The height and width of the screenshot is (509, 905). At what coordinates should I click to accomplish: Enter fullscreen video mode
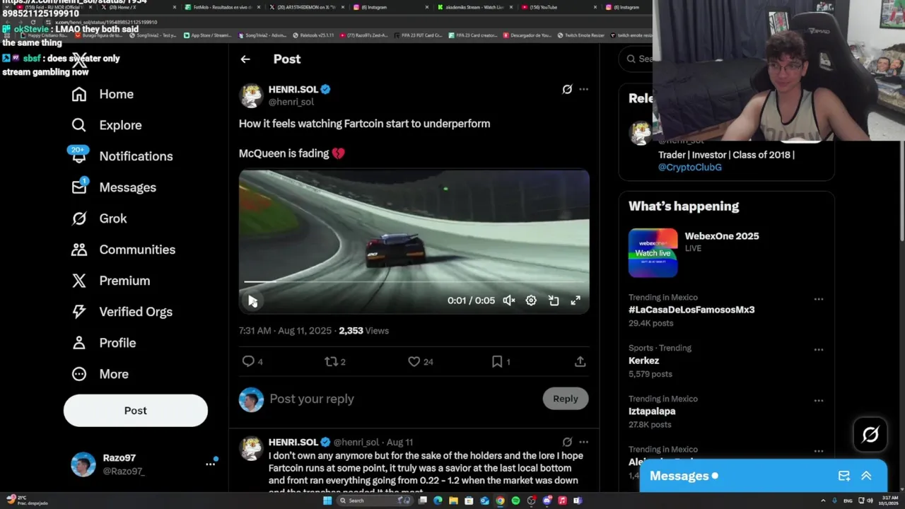[576, 300]
